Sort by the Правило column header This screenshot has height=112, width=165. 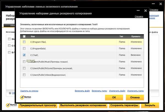tap(136, 36)
